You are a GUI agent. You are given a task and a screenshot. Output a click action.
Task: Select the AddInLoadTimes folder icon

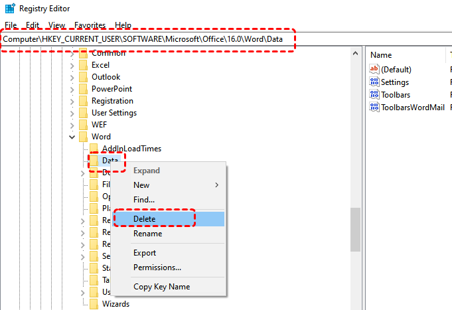point(94,149)
